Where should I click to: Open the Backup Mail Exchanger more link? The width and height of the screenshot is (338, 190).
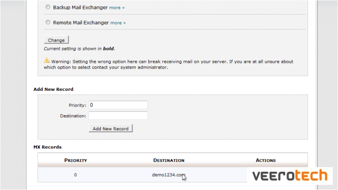[x=117, y=8]
